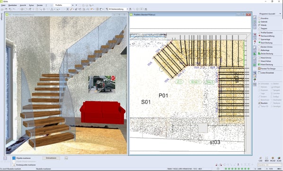Toggle Knotenpunkte markieren option

24,165
